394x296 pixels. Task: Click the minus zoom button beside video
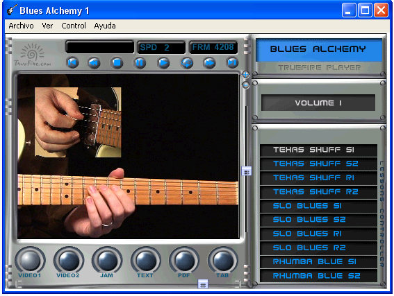click(x=245, y=85)
